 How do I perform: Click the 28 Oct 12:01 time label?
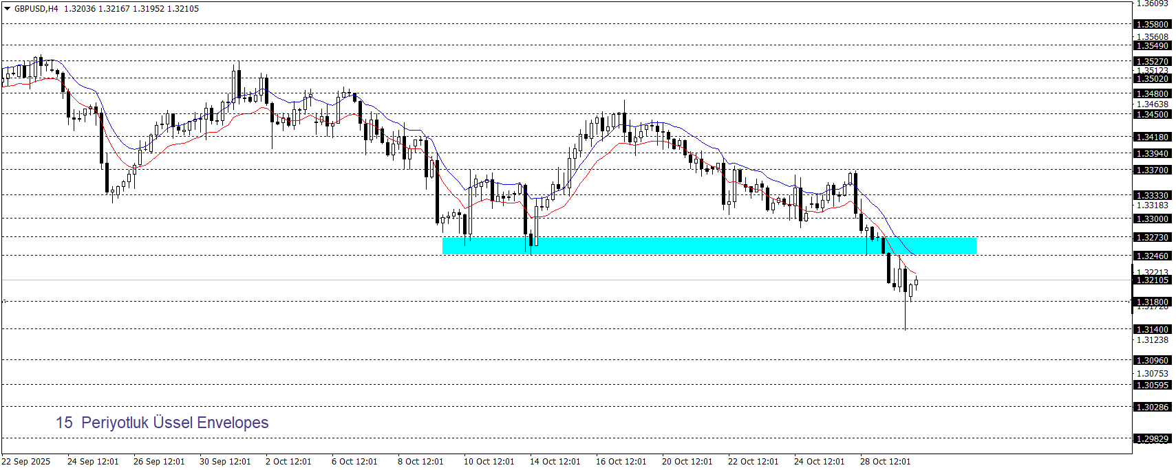click(x=885, y=462)
